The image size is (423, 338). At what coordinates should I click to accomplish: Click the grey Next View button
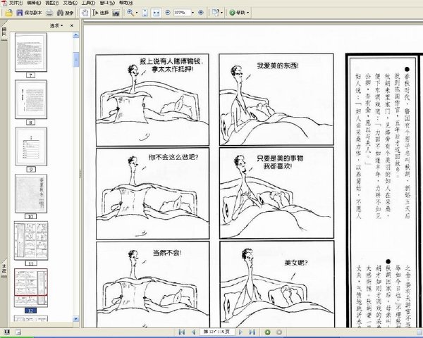pyautogui.click(x=279, y=332)
